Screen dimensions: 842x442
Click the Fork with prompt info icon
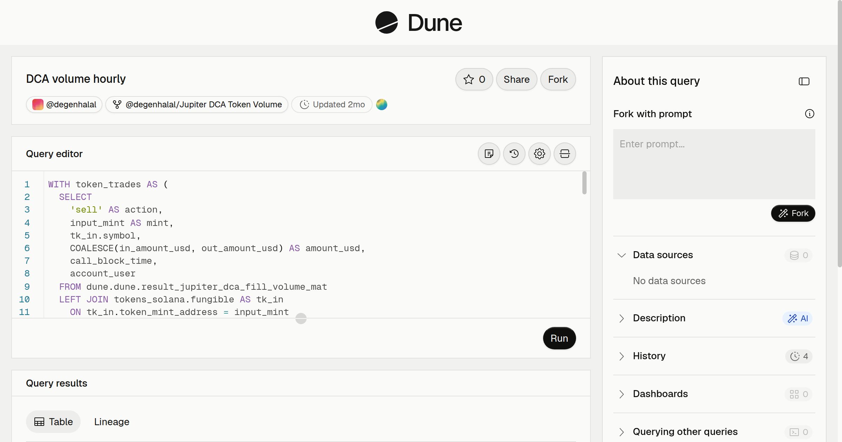[809, 114]
